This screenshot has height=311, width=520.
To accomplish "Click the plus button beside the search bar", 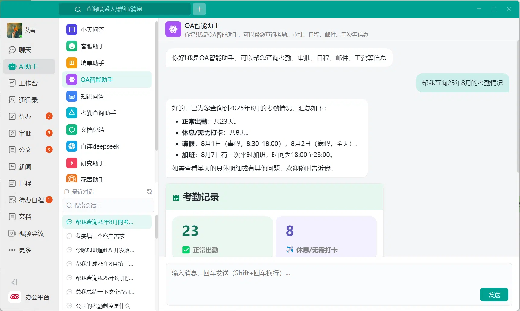I will (x=199, y=9).
